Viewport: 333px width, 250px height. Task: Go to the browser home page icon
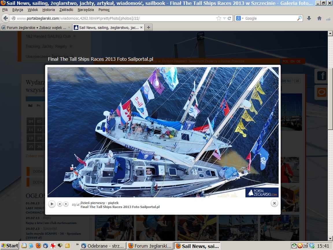[x=319, y=18]
